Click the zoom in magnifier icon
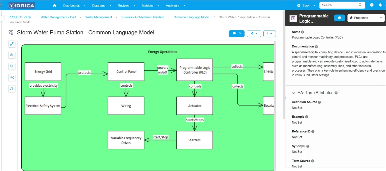The width and height of the screenshot is (386, 171). (x=12, y=55)
